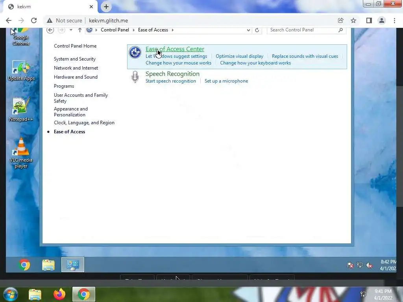The width and height of the screenshot is (403, 302).
Task: Click Change how your mouse works
Action: click(x=178, y=63)
